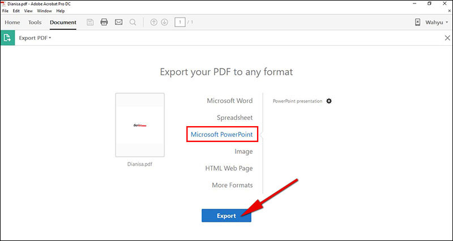
Task: Click the Email envelope icon
Action: (x=119, y=22)
